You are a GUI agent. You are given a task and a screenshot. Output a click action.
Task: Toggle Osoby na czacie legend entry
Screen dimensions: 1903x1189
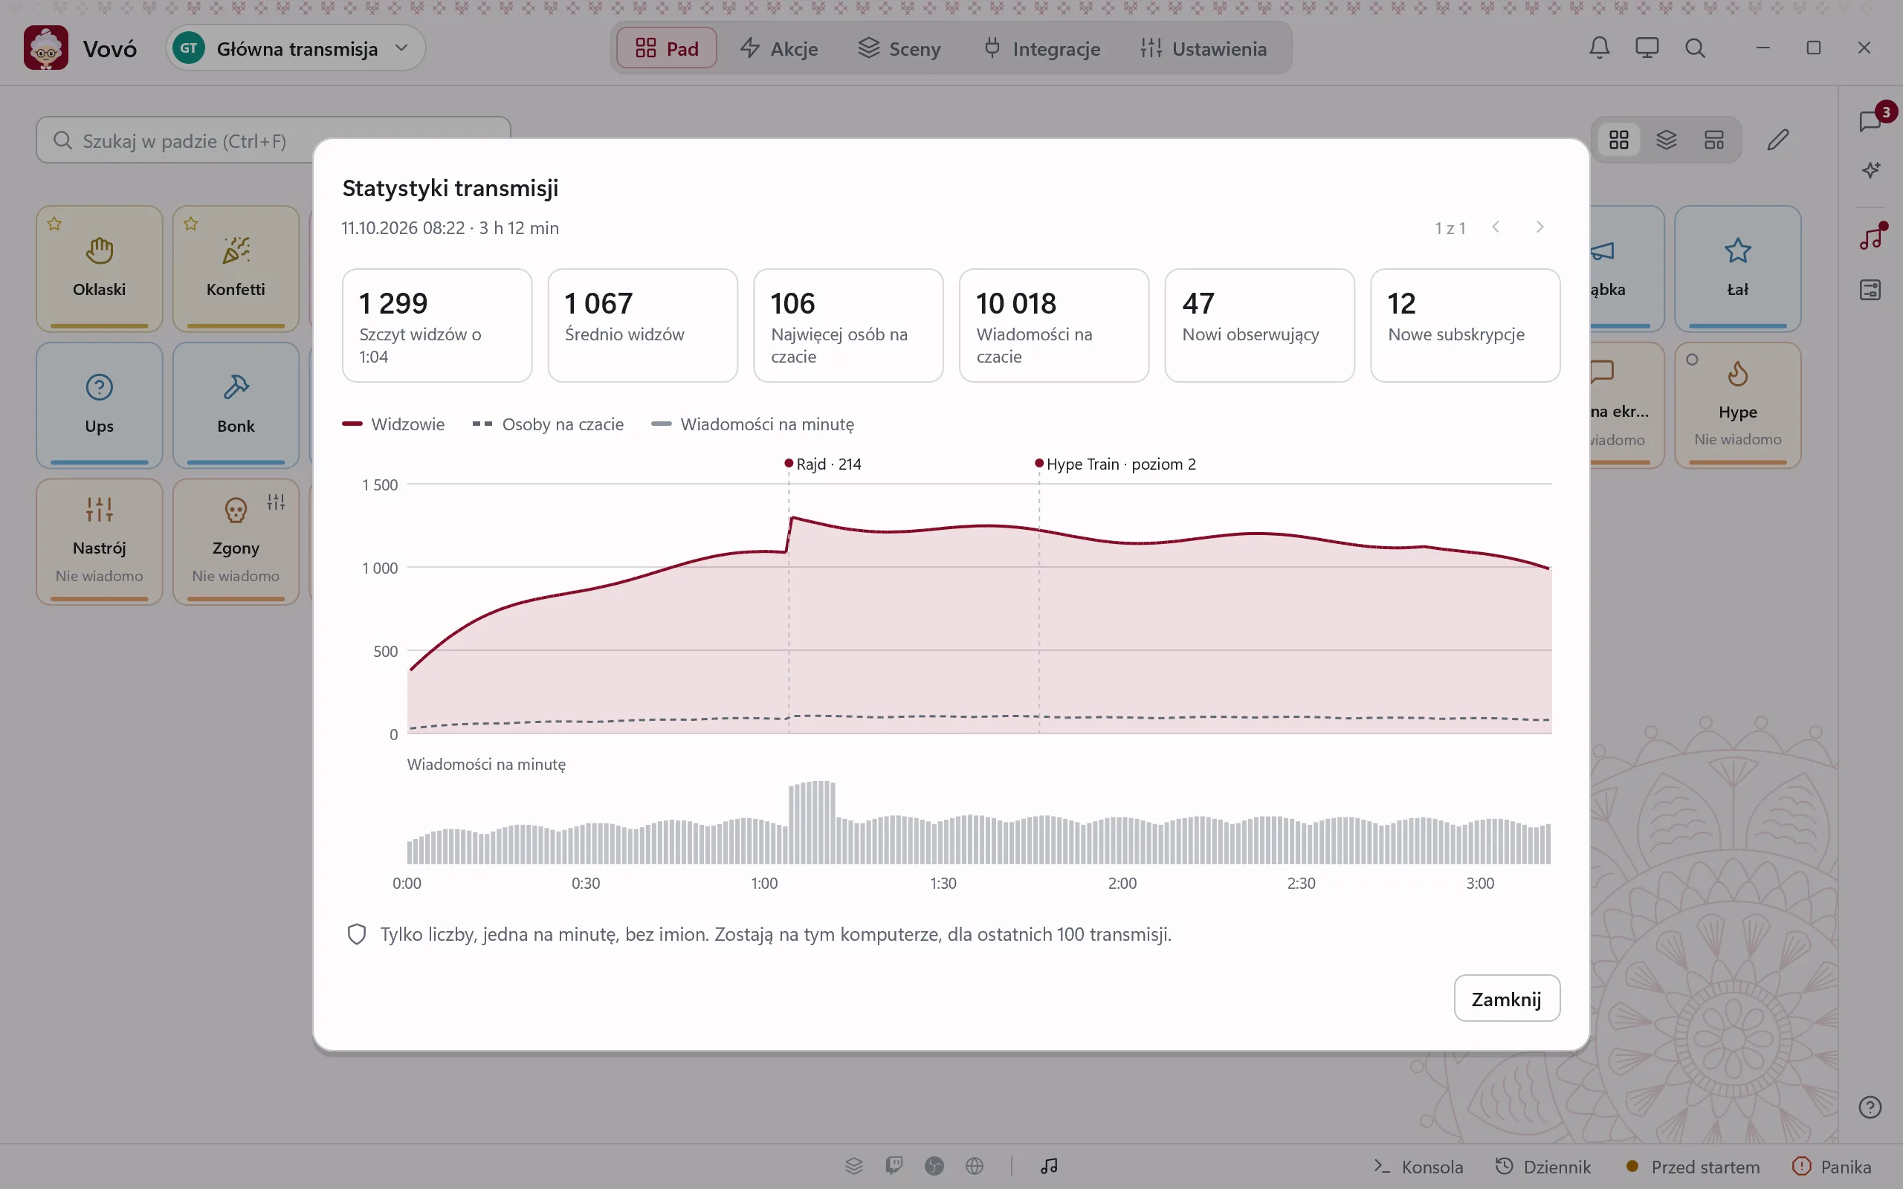tap(548, 424)
